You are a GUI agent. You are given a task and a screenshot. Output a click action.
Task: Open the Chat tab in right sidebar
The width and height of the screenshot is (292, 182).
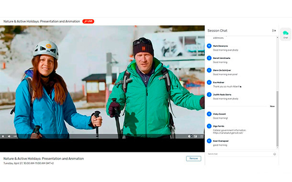285,34
